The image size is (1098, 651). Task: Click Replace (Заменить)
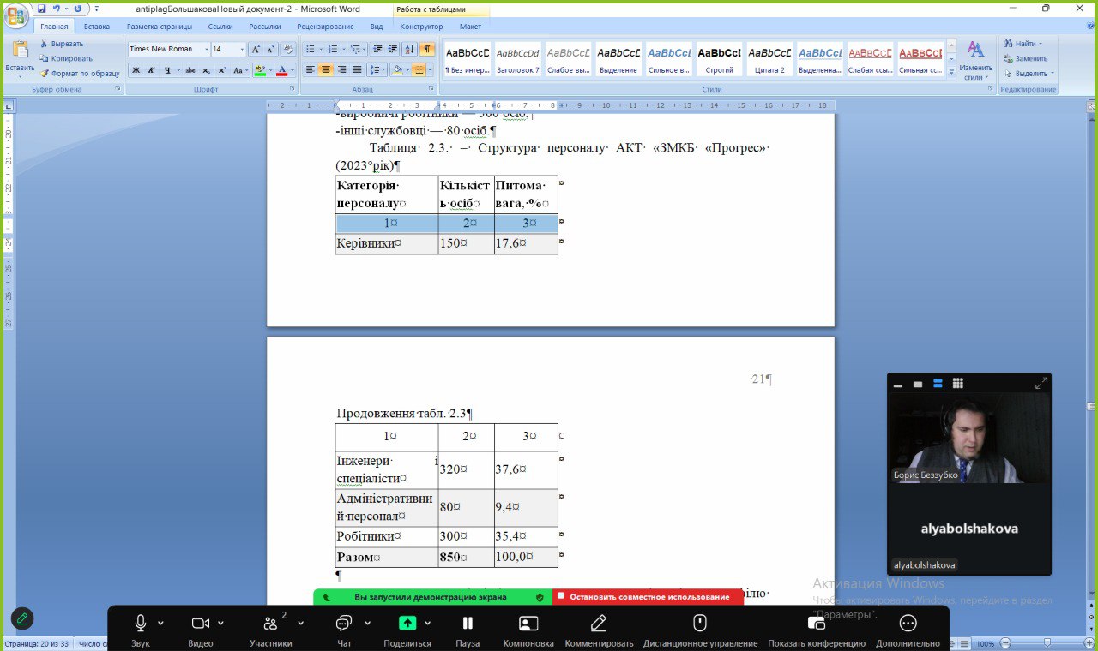click(1025, 58)
